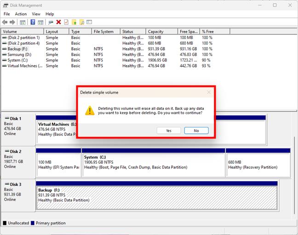Image resolution: width=298 pixels, height=235 pixels.
Task: Confirm deletion with the Yes button
Action: tap(168, 131)
